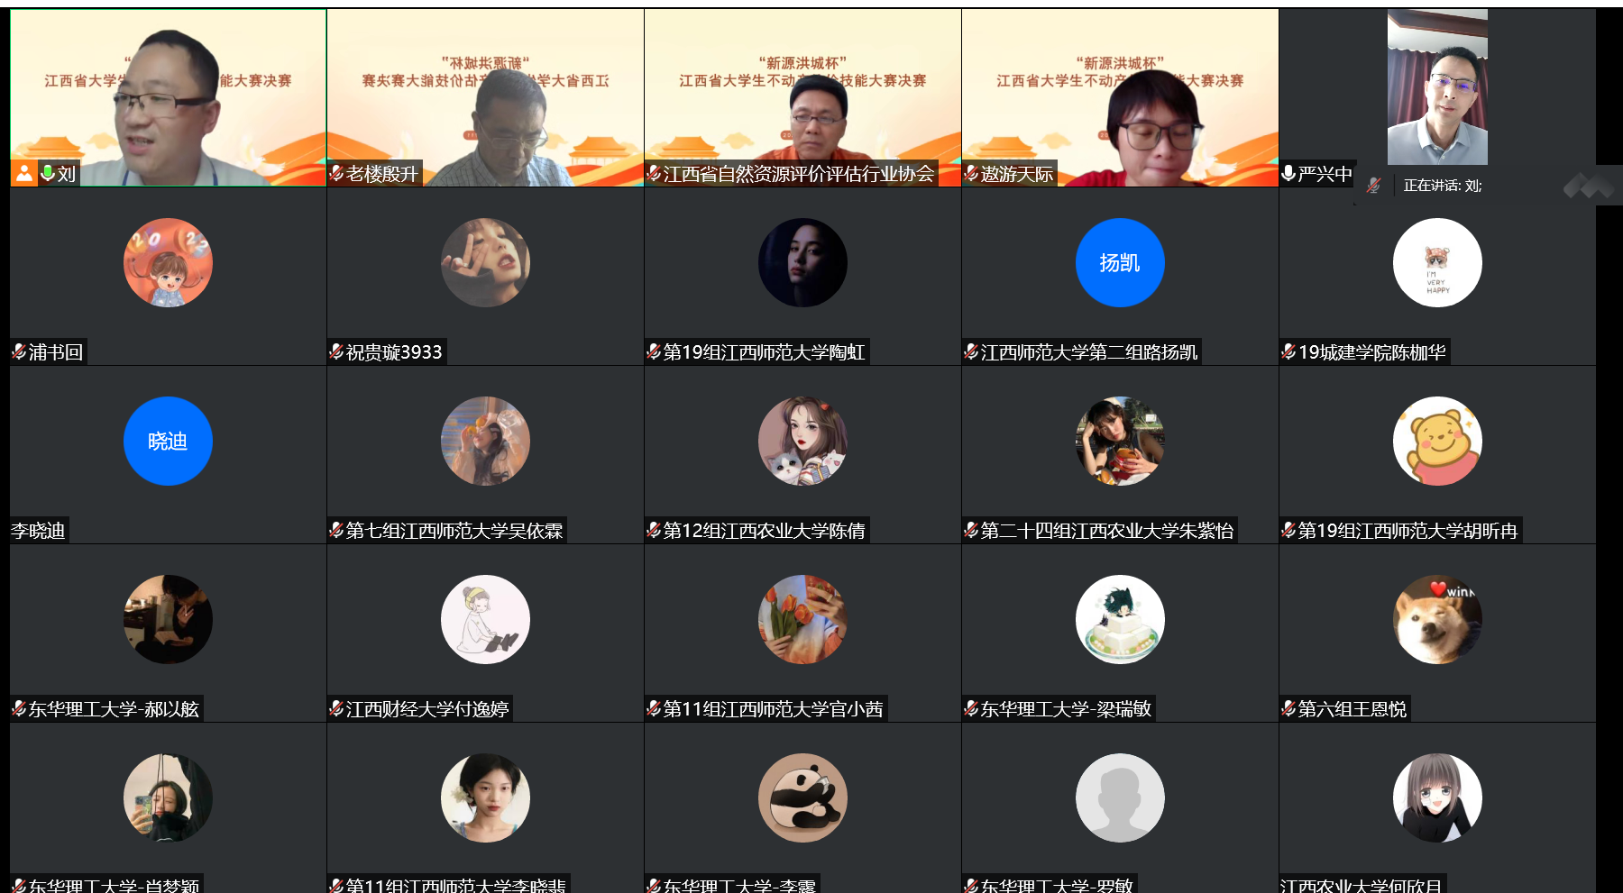The height and width of the screenshot is (893, 1623).
Task: Click the tulip avatar of 第11组江西师范大学官小茜
Action: click(x=802, y=619)
